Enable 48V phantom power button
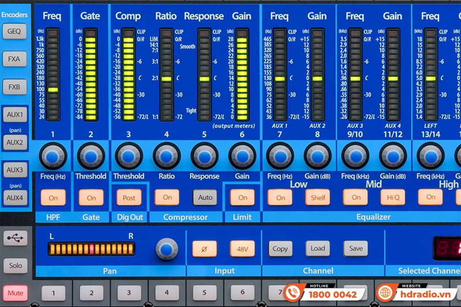 [242, 249]
